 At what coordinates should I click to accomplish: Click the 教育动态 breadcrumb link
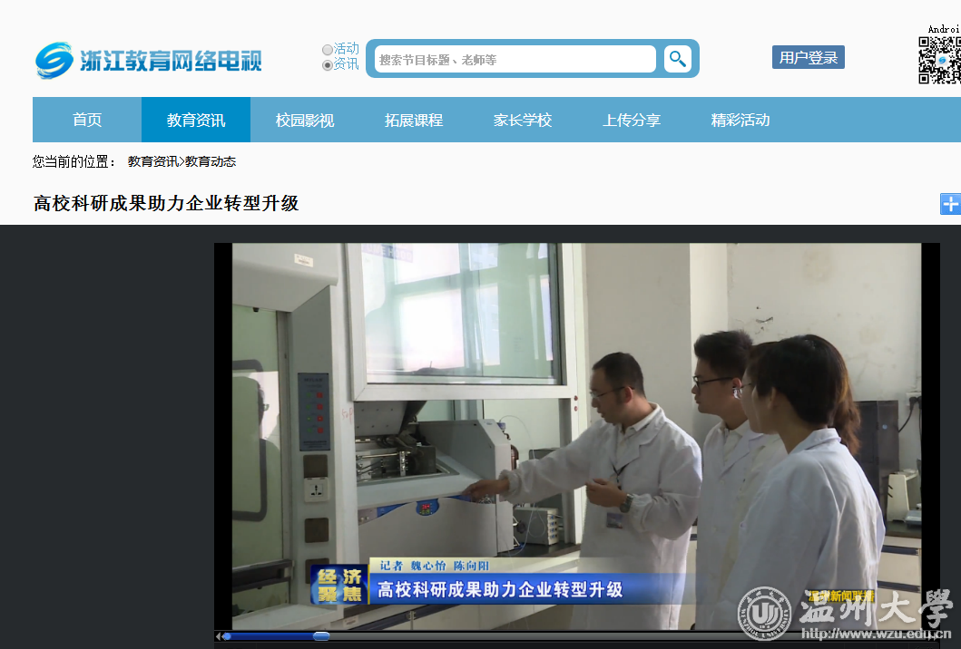(x=211, y=161)
